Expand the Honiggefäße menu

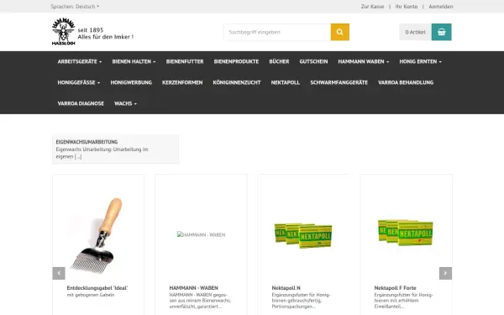click(79, 82)
